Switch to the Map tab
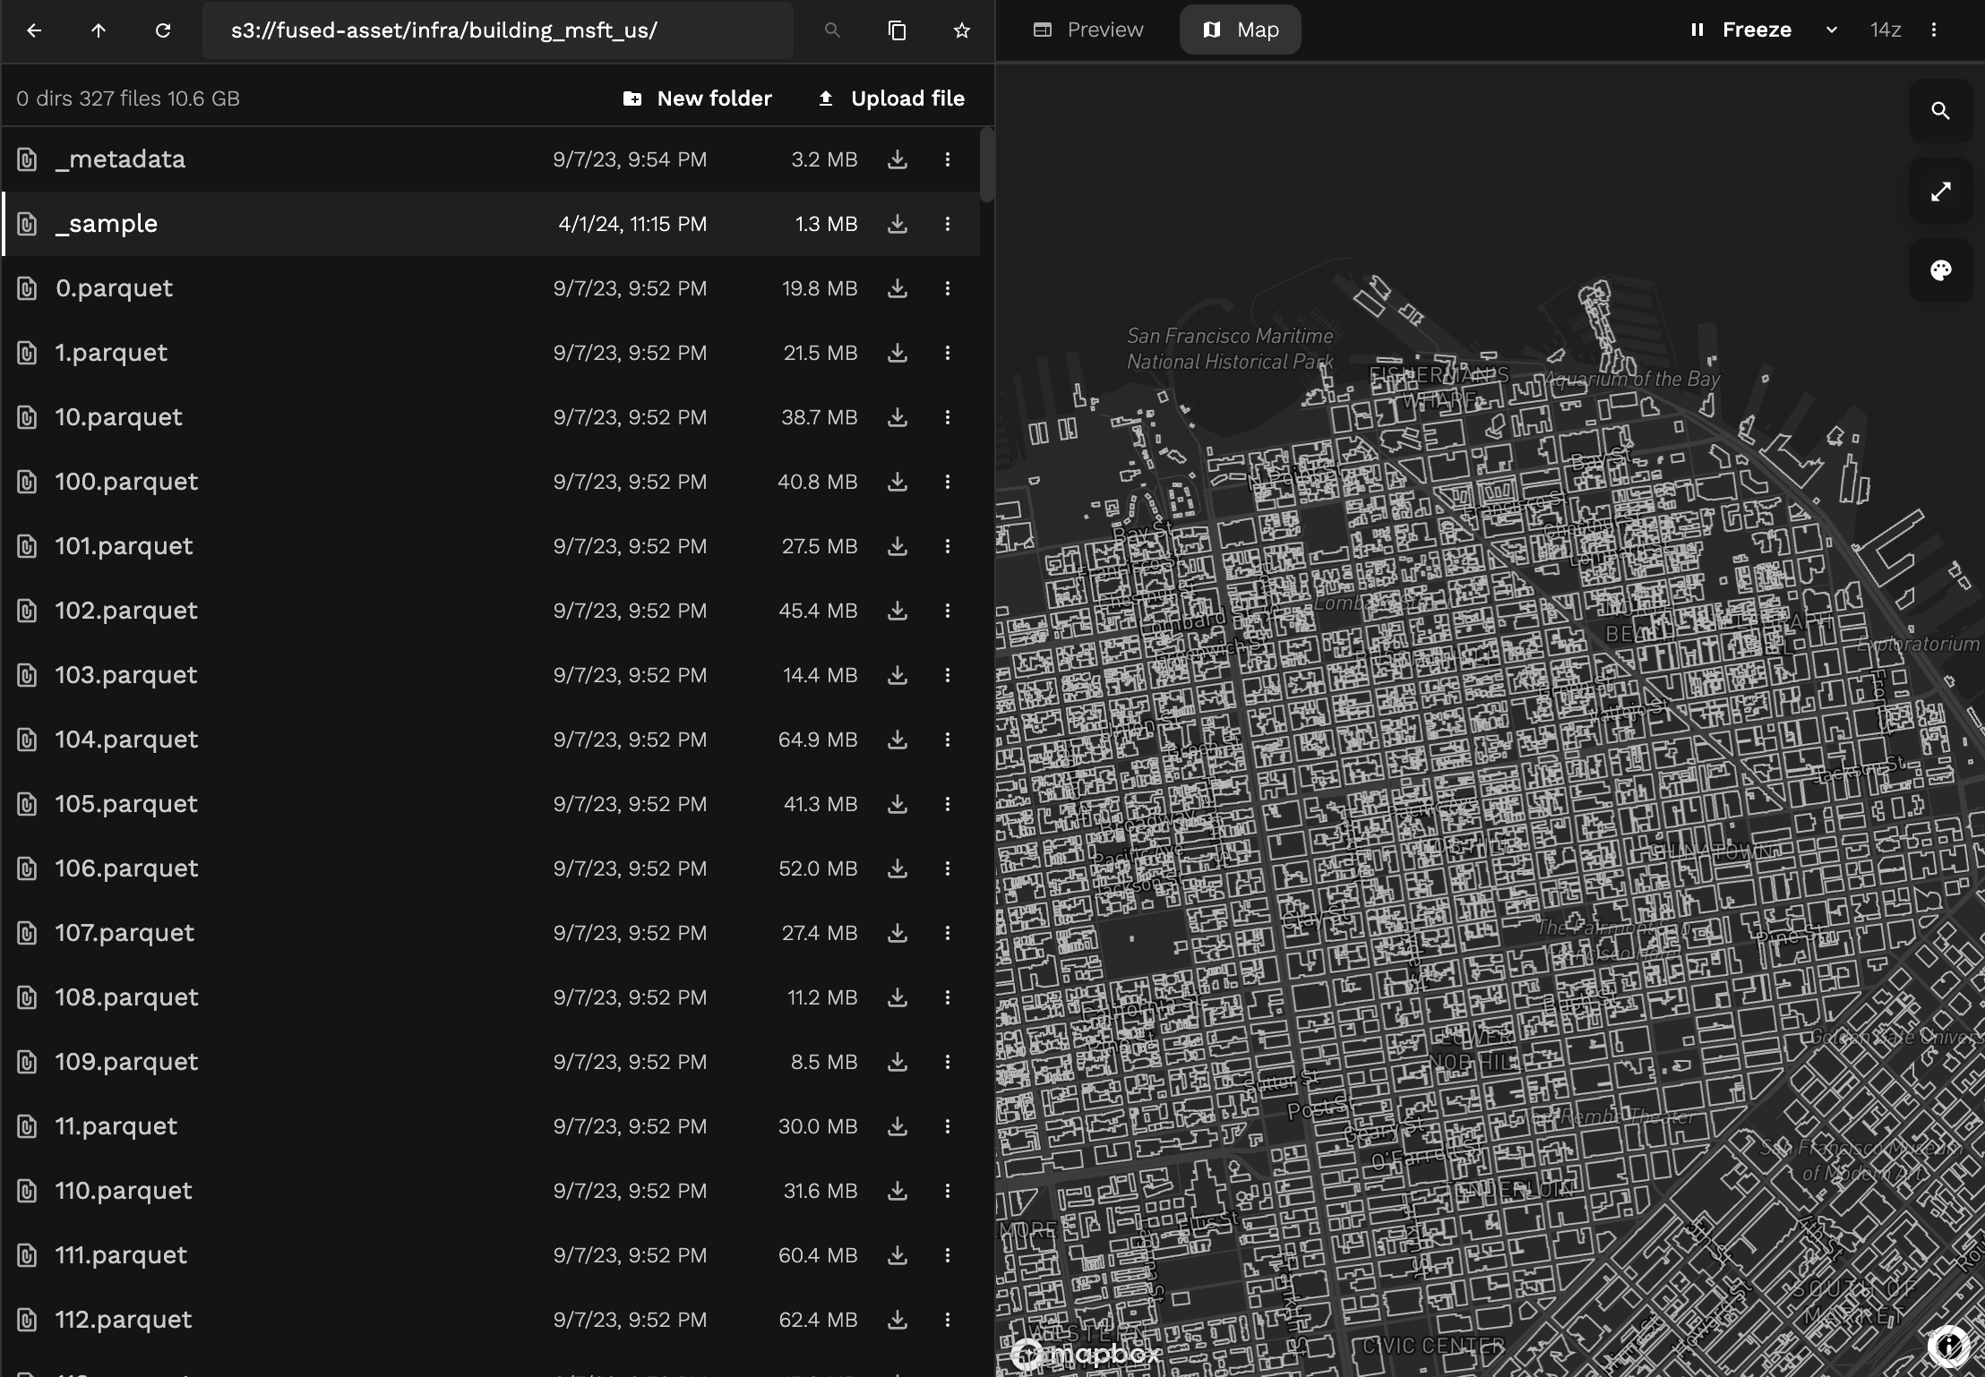 [x=1241, y=30]
